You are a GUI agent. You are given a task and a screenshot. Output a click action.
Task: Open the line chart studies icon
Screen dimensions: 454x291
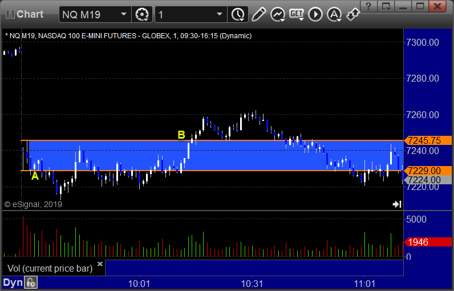click(278, 14)
